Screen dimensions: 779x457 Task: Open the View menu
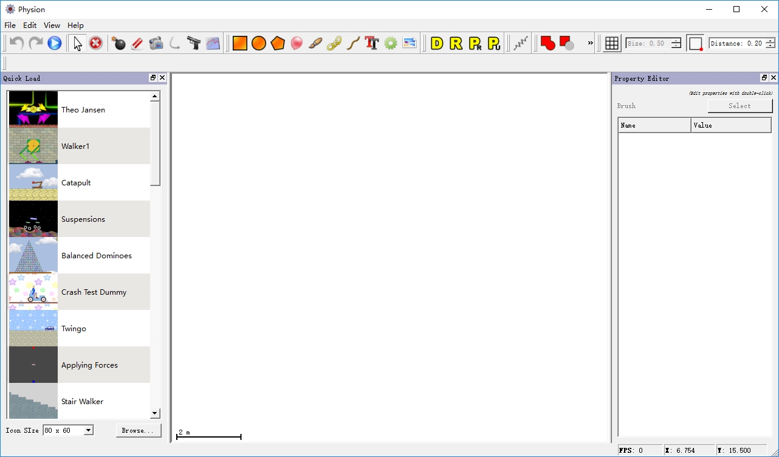(52, 26)
